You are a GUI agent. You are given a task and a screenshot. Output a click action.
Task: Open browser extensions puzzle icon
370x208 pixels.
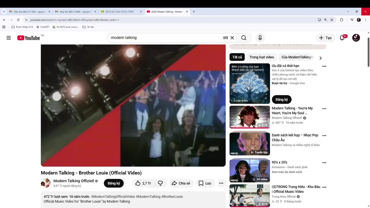pyautogui.click(x=342, y=20)
